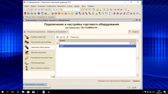Click the Open file toolbar icon
The width and height of the screenshot is (168, 94).
pyautogui.click(x=28, y=10)
